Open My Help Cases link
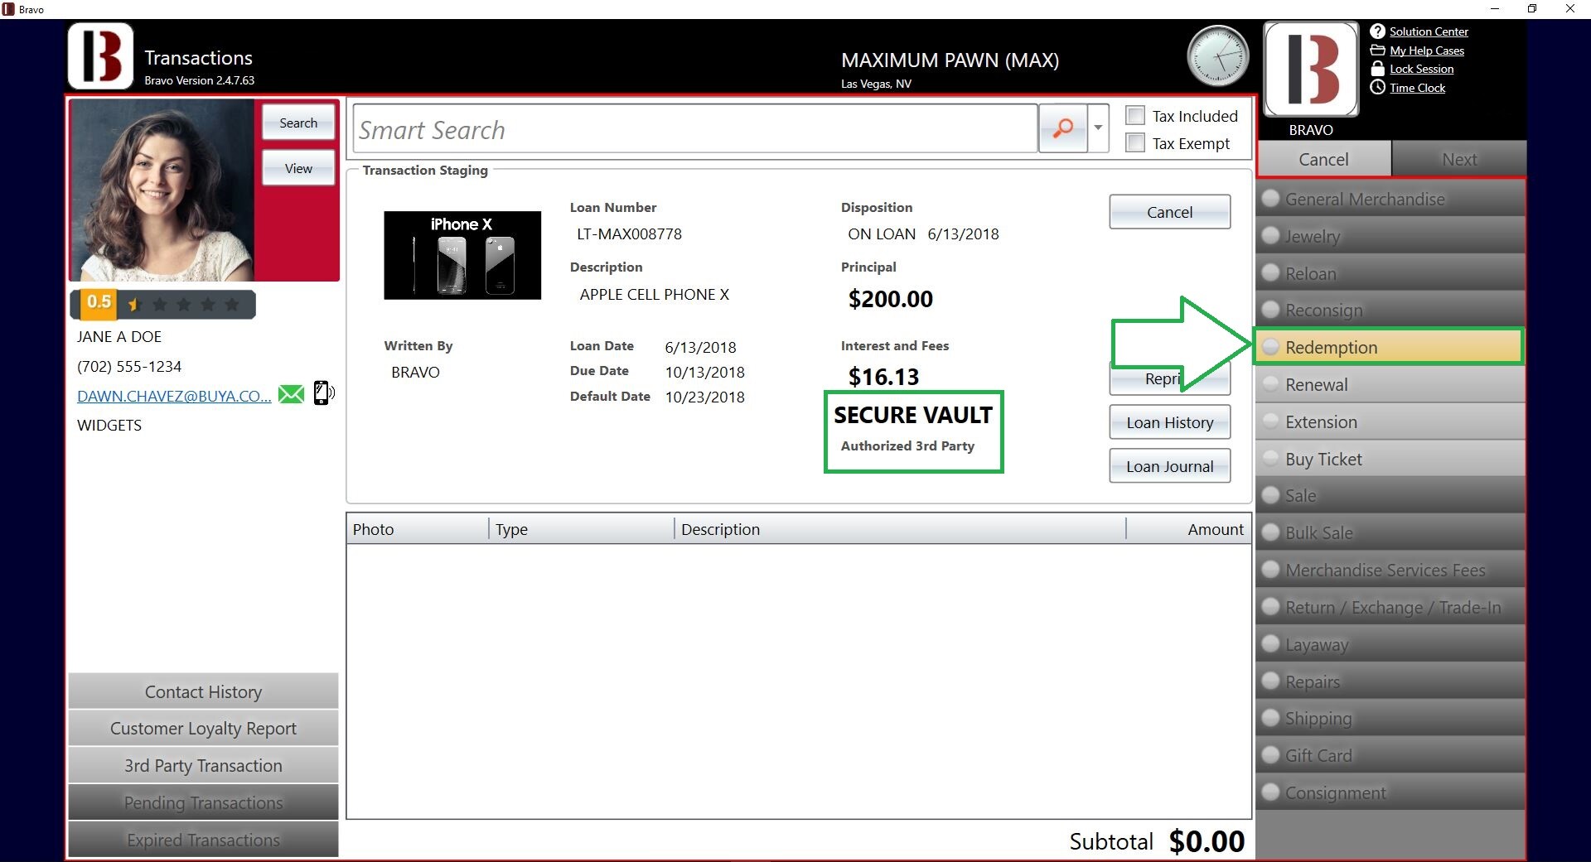Image resolution: width=1591 pixels, height=862 pixels. [x=1427, y=51]
